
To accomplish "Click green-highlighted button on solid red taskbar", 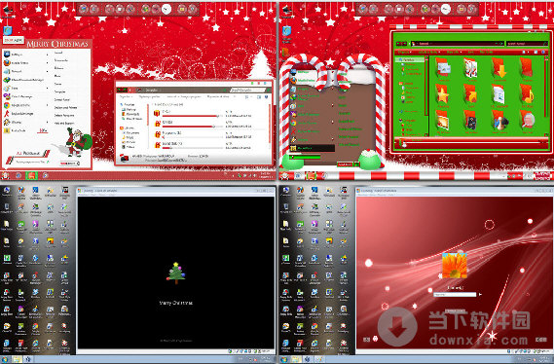I will tap(31, 175).
